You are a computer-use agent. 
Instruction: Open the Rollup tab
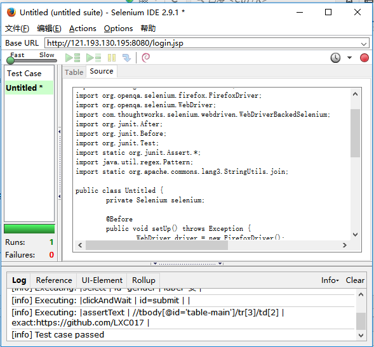[x=144, y=280]
